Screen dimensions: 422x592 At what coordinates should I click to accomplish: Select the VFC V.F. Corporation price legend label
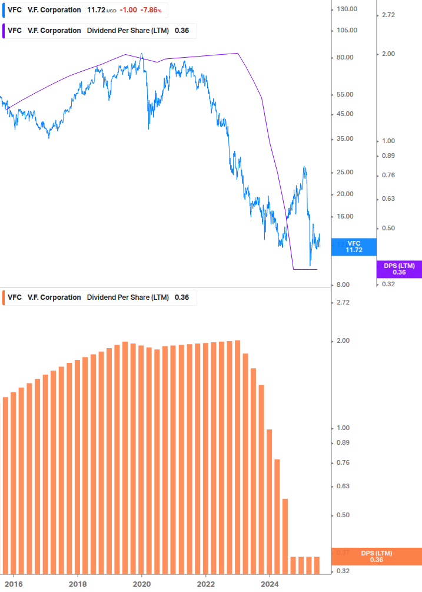pos(45,10)
